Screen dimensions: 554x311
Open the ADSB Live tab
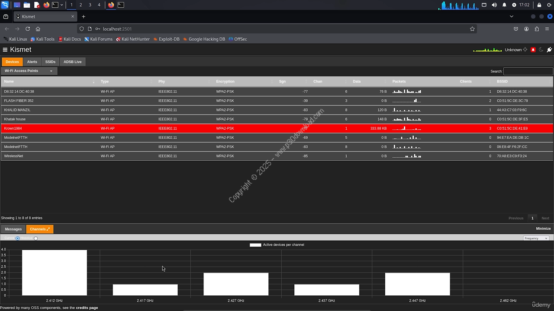point(73,62)
